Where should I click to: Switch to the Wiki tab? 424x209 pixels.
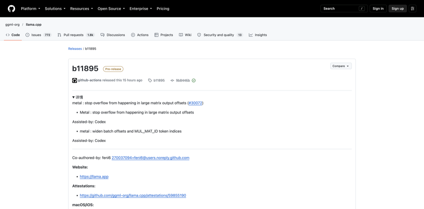185,35
